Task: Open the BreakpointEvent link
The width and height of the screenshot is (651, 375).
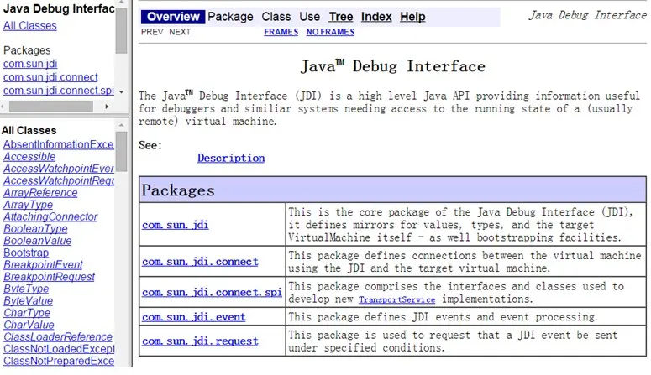Action: click(43, 265)
